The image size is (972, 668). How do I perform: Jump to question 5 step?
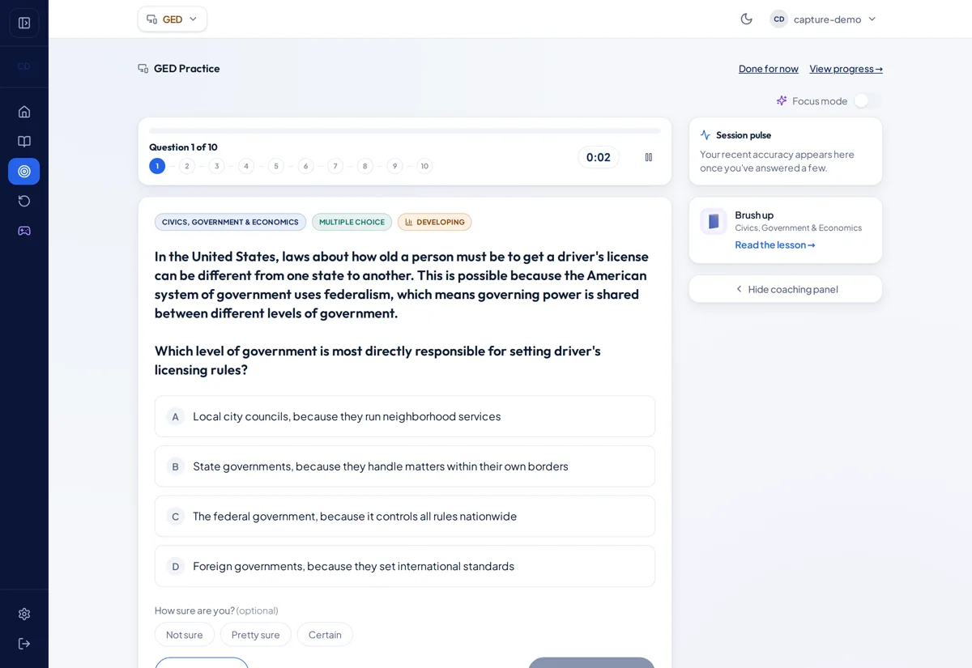pyautogui.click(x=276, y=166)
